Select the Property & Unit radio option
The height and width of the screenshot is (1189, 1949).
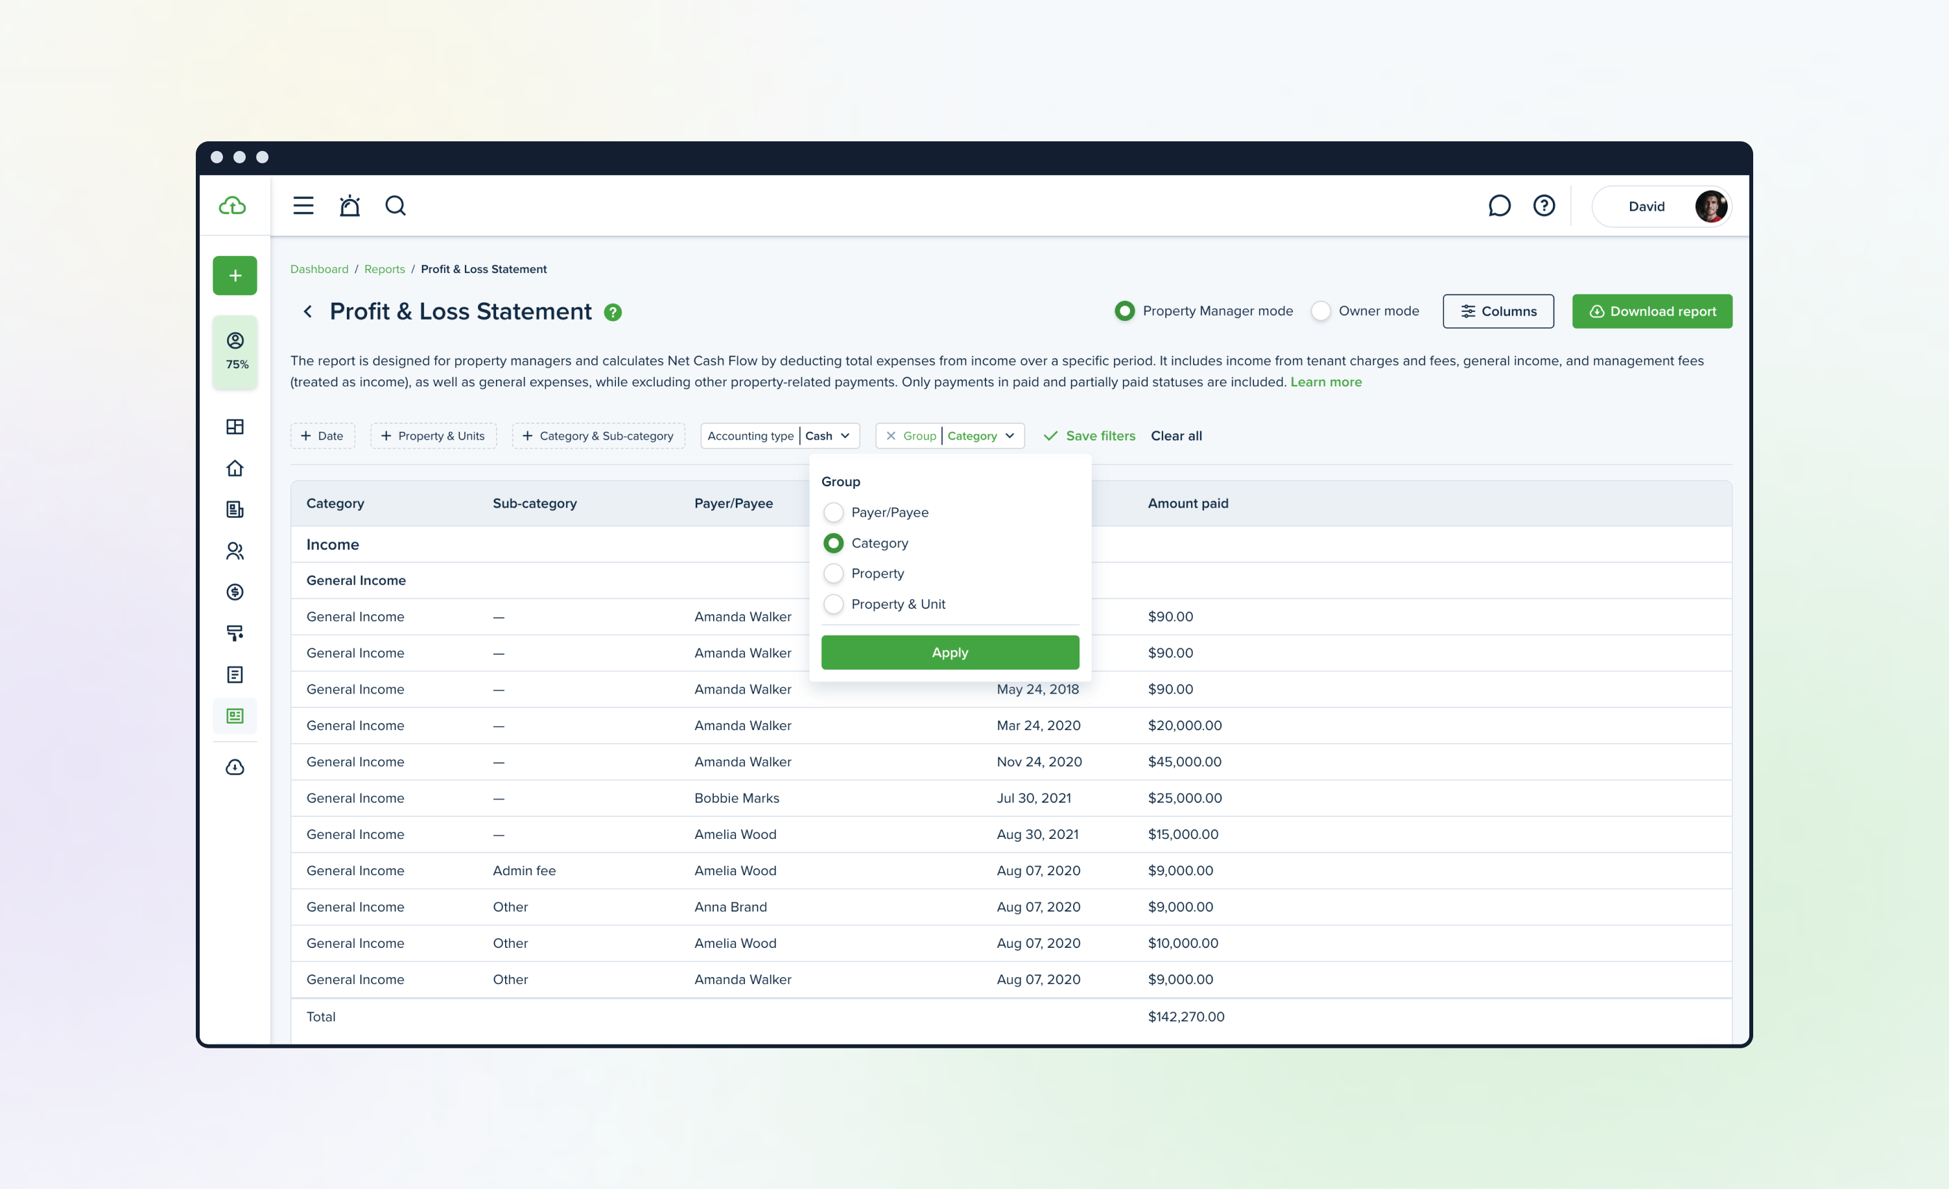click(x=834, y=604)
